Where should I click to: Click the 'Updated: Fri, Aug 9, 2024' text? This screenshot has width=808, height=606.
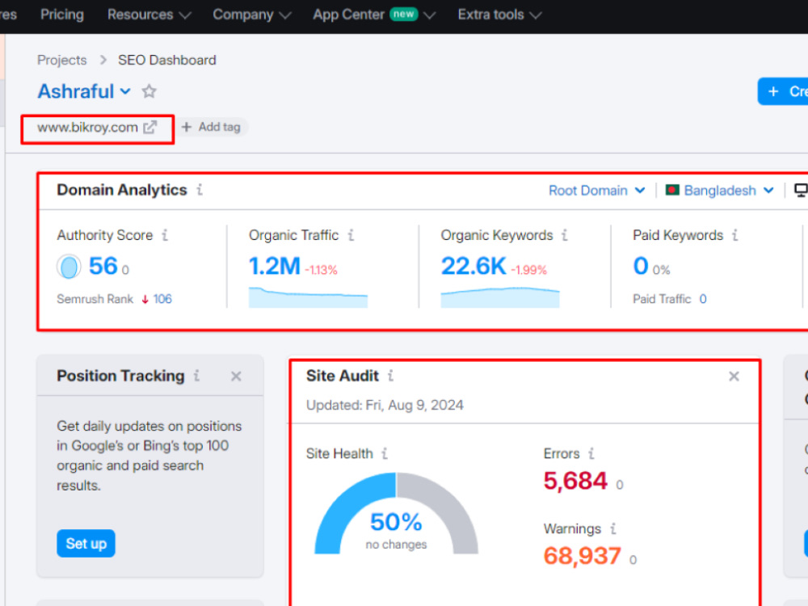tap(385, 405)
